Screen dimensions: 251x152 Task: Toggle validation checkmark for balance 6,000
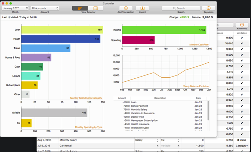(242, 134)
